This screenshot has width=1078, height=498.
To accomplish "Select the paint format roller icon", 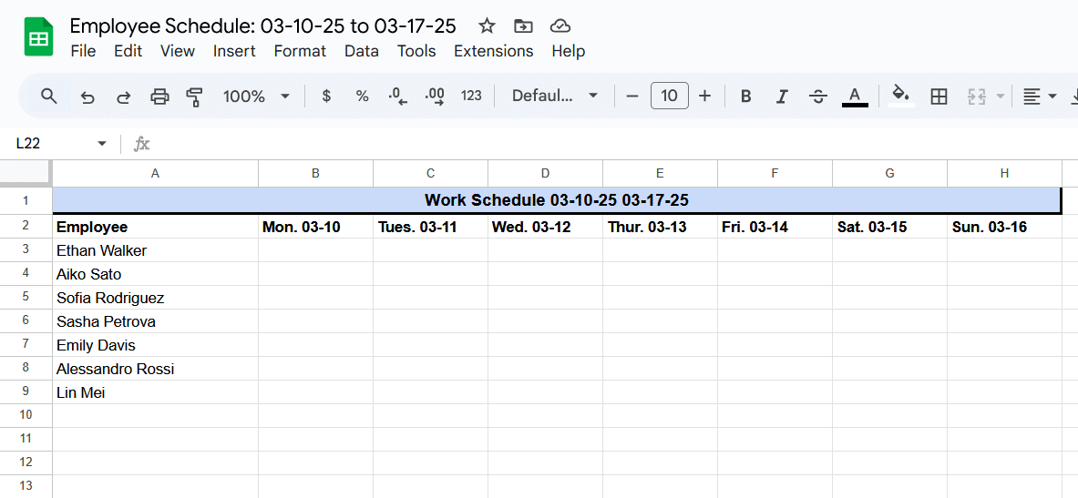I will point(195,97).
